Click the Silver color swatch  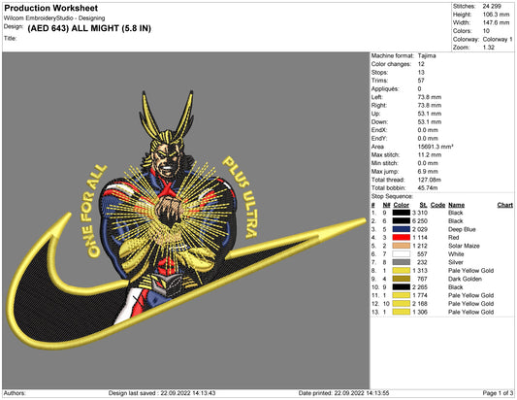point(402,262)
